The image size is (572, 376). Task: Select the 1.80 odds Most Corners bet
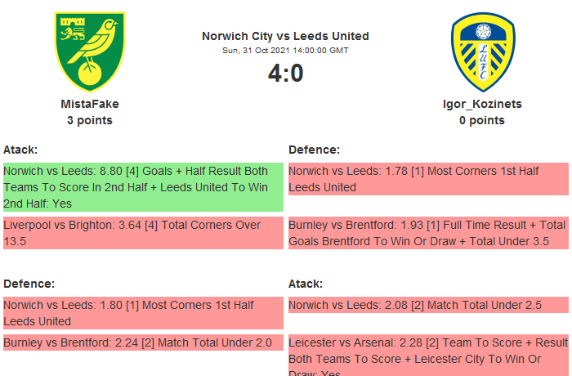[143, 313]
